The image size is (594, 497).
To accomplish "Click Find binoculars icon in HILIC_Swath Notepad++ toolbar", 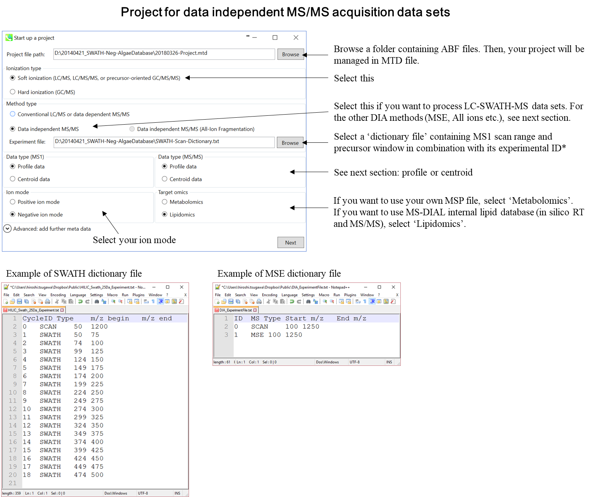I will [x=97, y=301].
